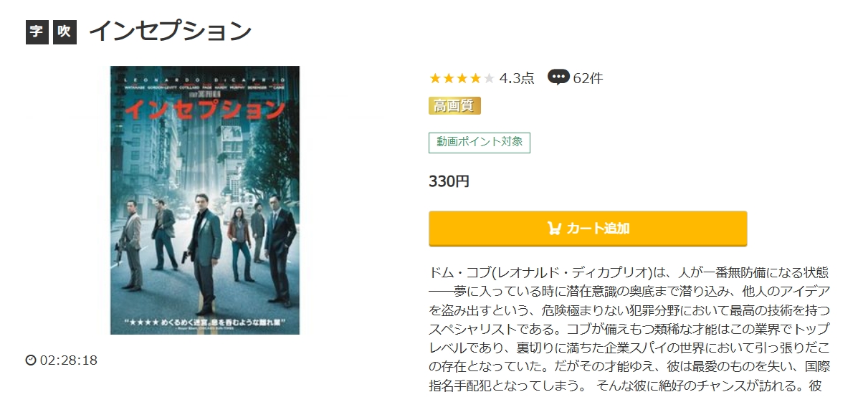Click the 4.3点 rating score
Viewport: 863px width, 397px height.
(518, 78)
